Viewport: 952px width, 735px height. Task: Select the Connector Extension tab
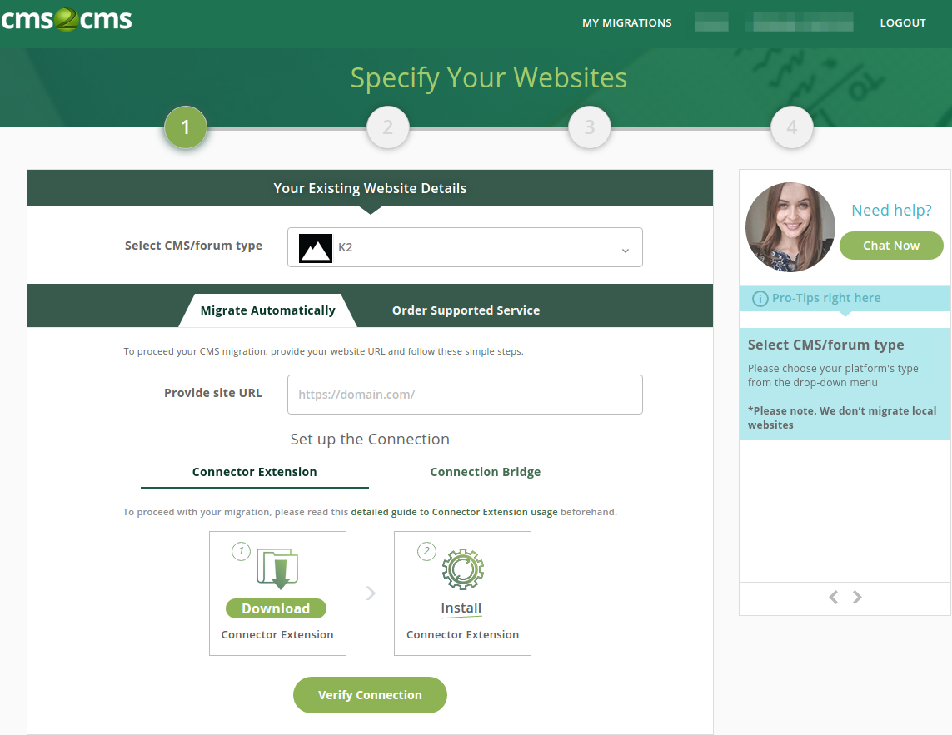(254, 472)
